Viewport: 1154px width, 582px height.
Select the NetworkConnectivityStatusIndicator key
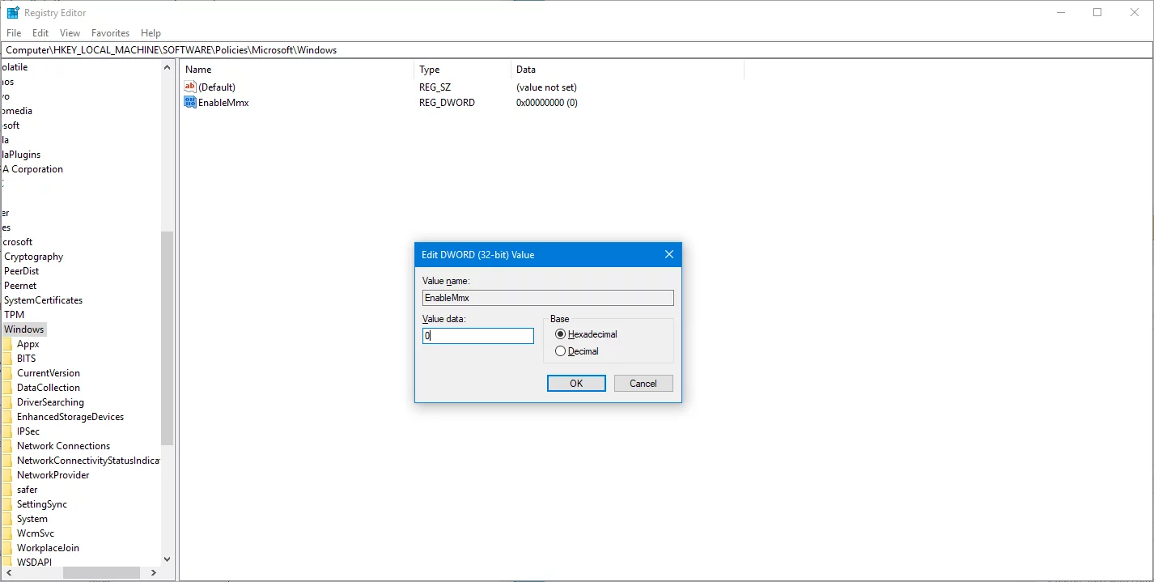(x=88, y=461)
